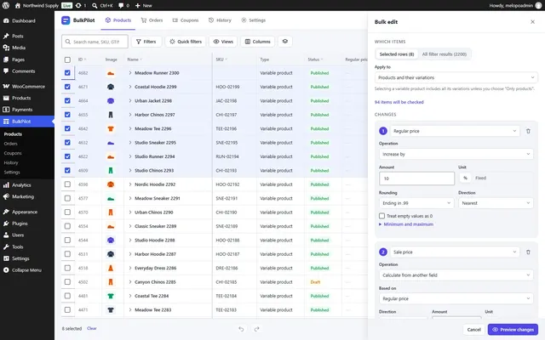This screenshot has height=340, width=545.
Task: Click the Cancel button
Action: [x=473, y=330]
